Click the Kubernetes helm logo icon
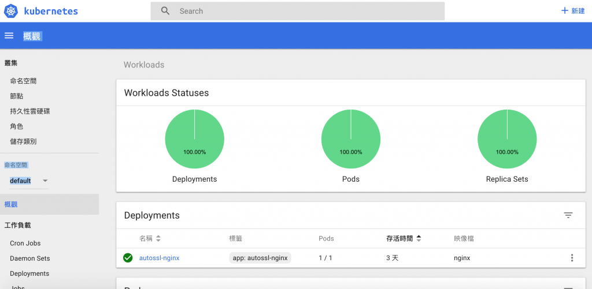 click(11, 11)
